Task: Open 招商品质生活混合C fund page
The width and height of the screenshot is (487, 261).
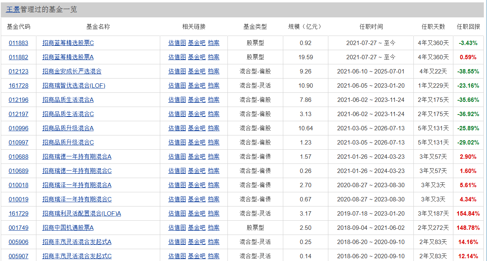Action: pyautogui.click(x=68, y=114)
